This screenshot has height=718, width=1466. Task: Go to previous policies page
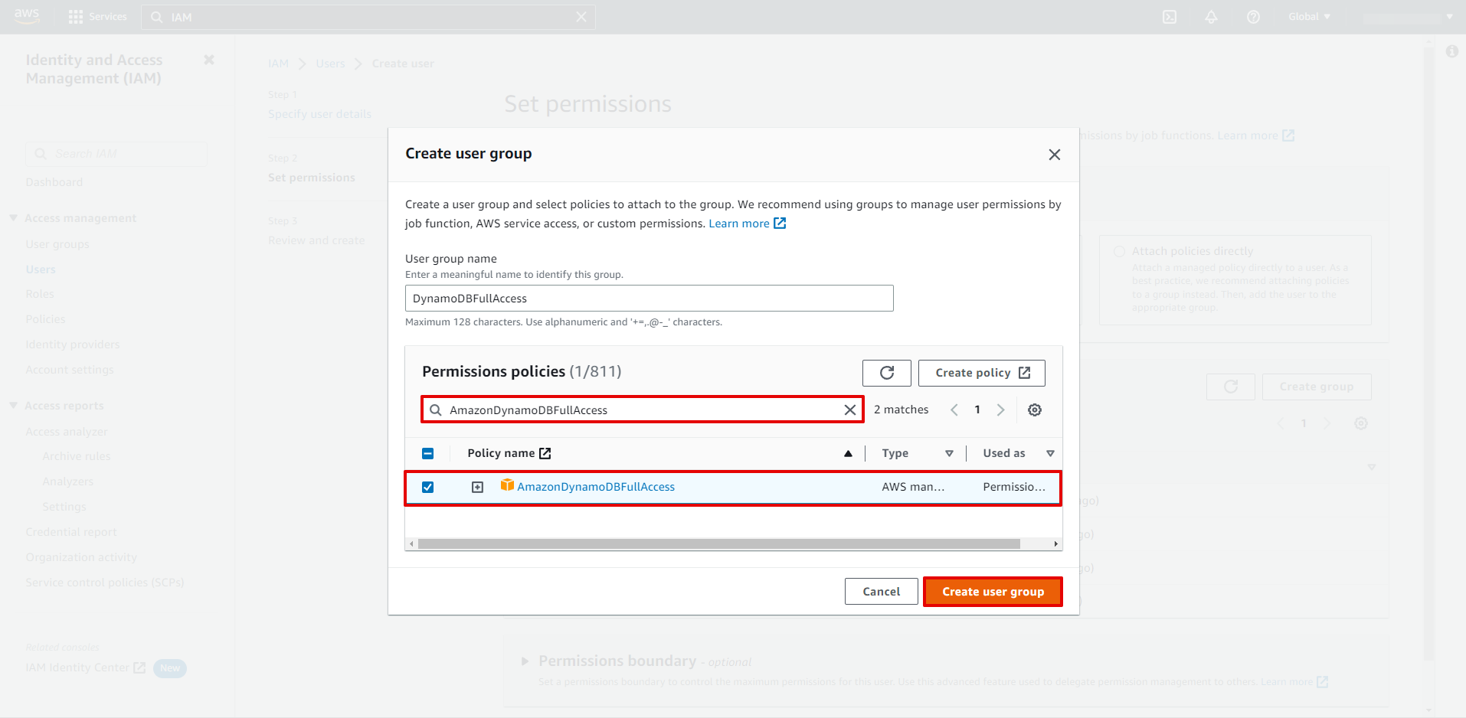click(954, 410)
